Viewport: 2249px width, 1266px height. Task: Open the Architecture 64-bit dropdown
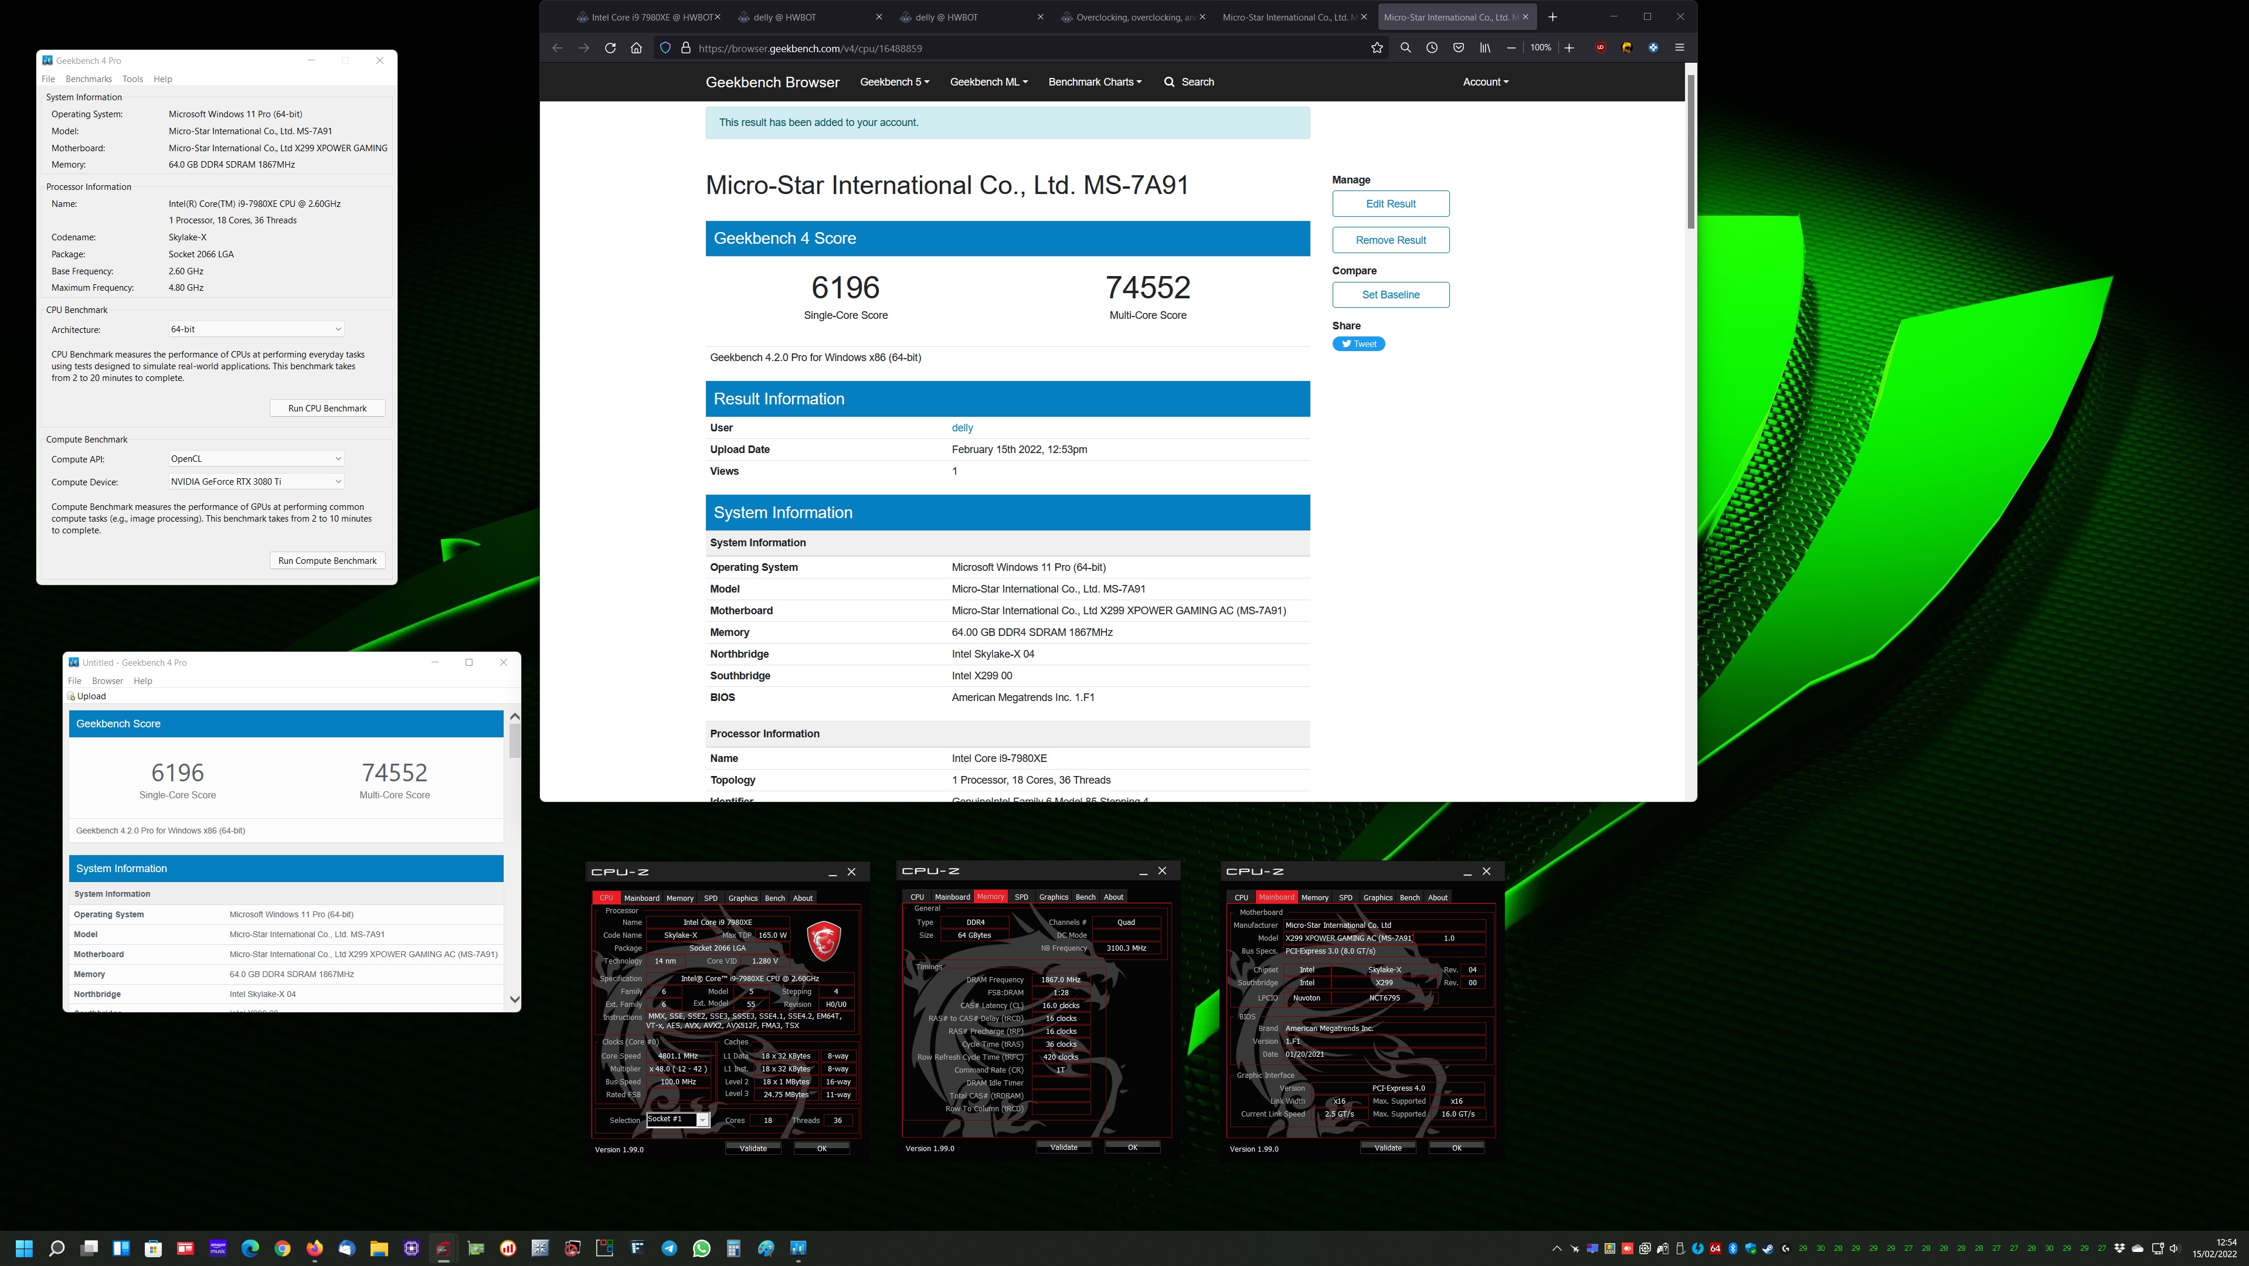tap(256, 329)
